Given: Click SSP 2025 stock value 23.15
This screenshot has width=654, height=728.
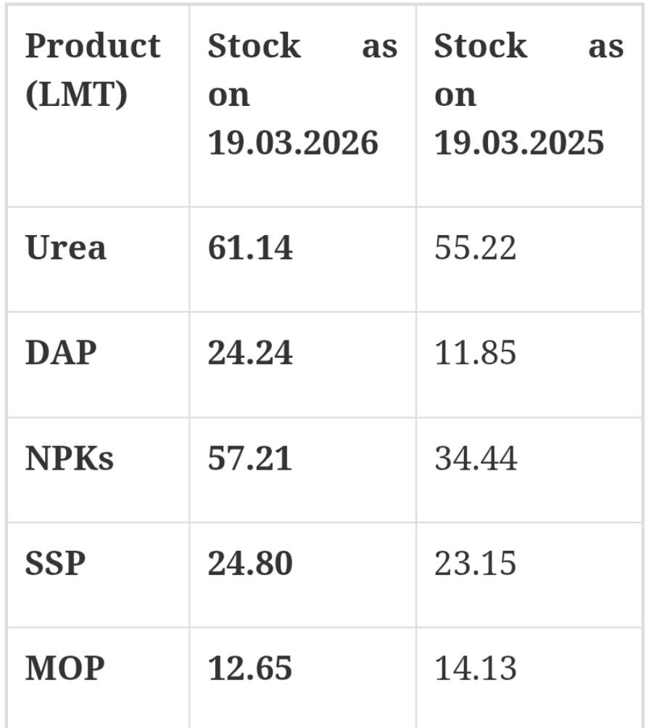Looking at the screenshot, I should click(476, 564).
